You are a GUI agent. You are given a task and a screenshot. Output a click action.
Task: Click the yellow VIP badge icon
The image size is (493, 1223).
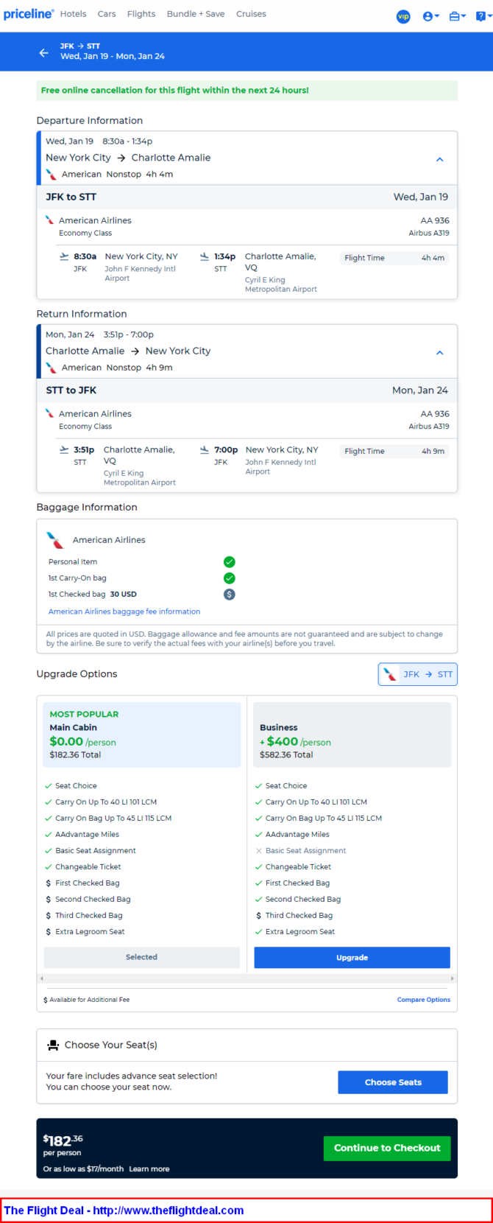(403, 16)
